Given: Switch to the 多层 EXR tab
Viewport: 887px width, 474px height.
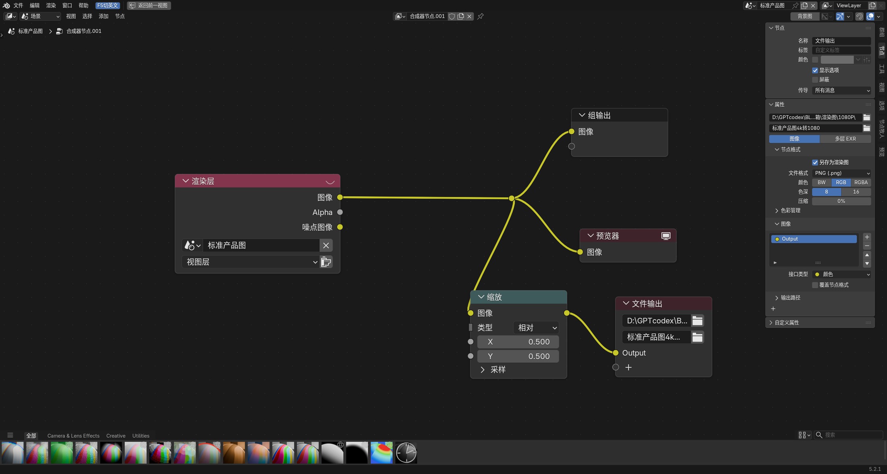Looking at the screenshot, I should click(x=845, y=139).
